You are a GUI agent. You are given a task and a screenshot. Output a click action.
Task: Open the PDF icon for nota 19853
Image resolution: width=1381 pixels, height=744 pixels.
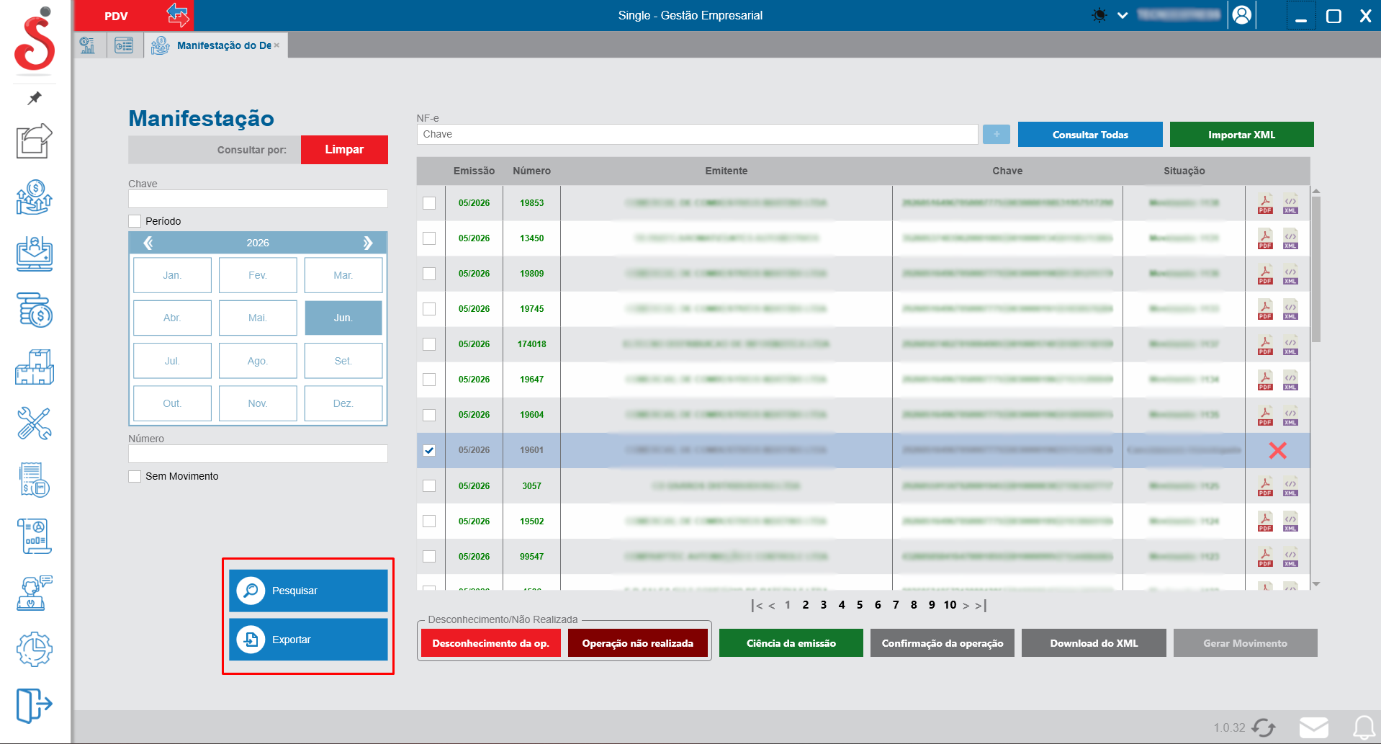coord(1265,203)
